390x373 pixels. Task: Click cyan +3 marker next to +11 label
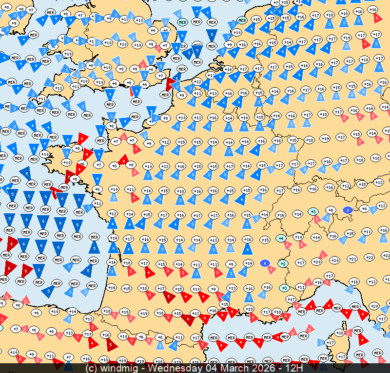point(285,288)
